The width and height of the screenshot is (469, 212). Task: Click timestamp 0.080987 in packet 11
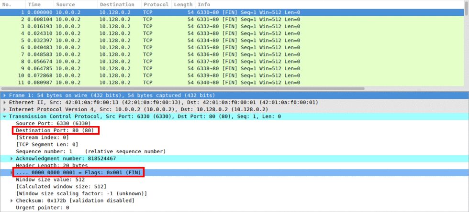coord(39,83)
